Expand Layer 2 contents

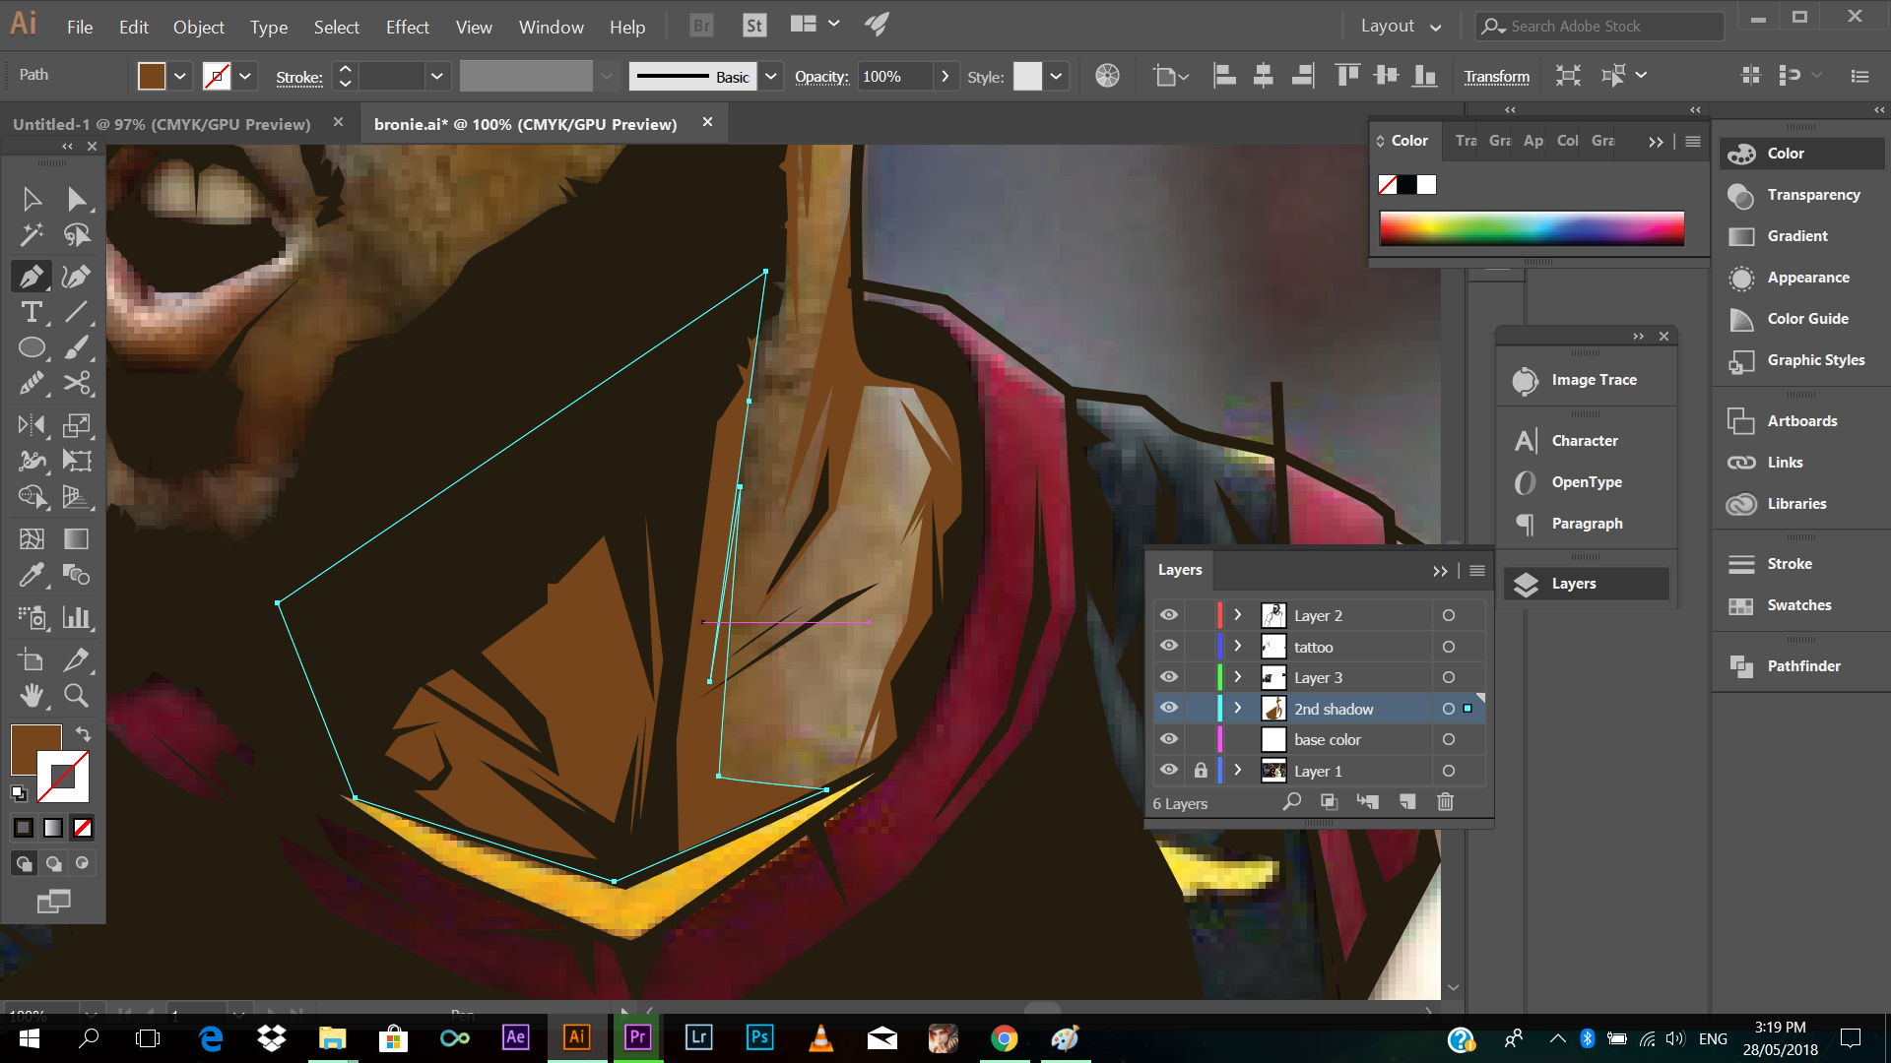[x=1238, y=615]
